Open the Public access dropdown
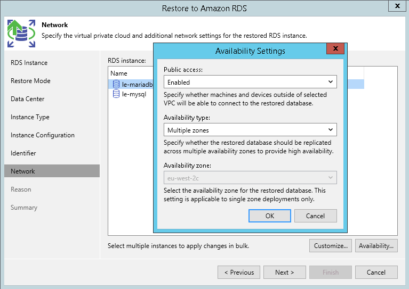The width and height of the screenshot is (409, 289). [250, 82]
